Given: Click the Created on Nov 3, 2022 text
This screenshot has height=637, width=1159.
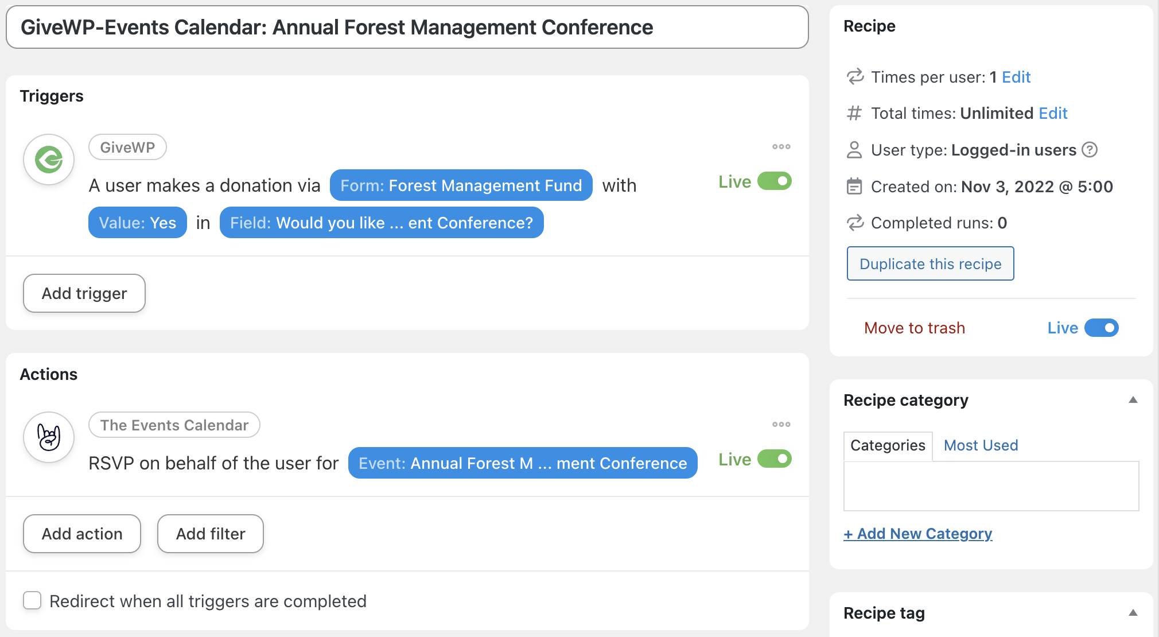Looking at the screenshot, I should coord(991,187).
